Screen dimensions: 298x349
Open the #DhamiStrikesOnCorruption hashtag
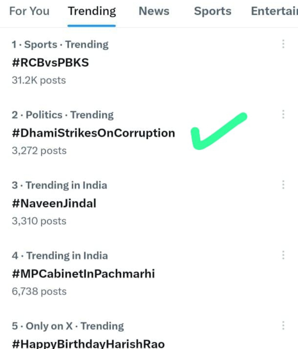tap(93, 133)
